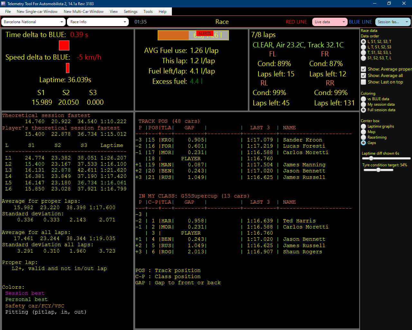This screenshot has width=412, height=330.
Task: Open New Single-car Window menu
Action: point(37,12)
